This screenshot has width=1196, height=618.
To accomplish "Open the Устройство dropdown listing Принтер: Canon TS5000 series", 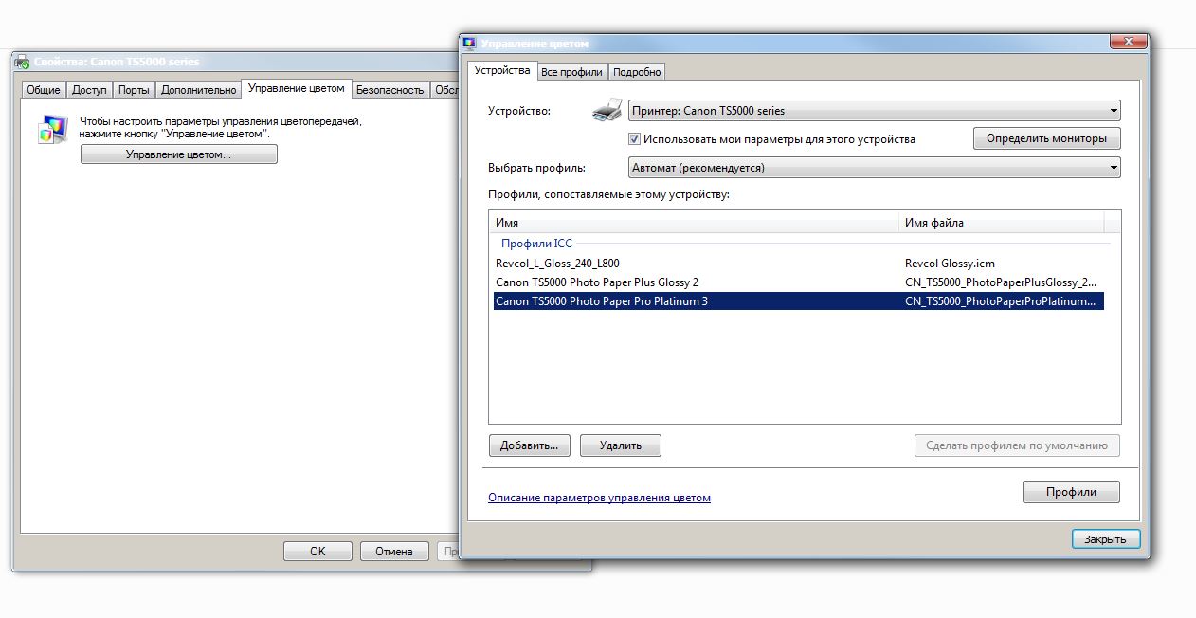I will [x=875, y=111].
